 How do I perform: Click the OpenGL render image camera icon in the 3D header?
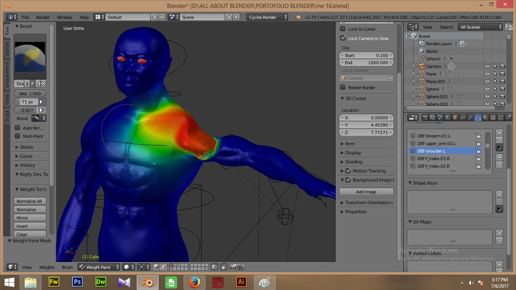(x=233, y=267)
